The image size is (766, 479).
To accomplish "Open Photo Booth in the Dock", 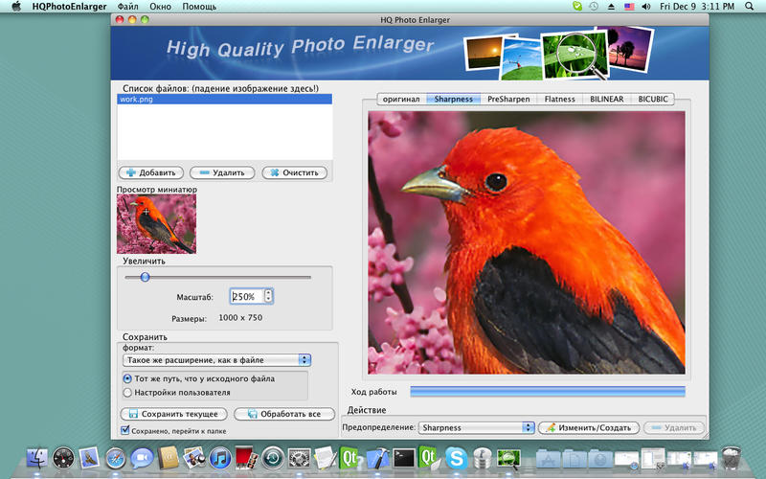I will 246,458.
